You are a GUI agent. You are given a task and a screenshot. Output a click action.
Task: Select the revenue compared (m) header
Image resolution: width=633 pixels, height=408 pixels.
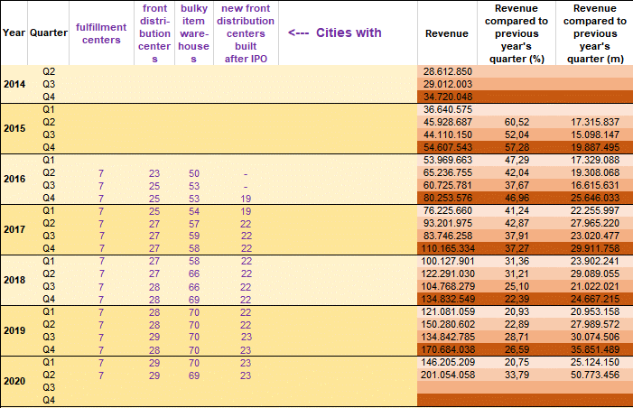coord(595,33)
